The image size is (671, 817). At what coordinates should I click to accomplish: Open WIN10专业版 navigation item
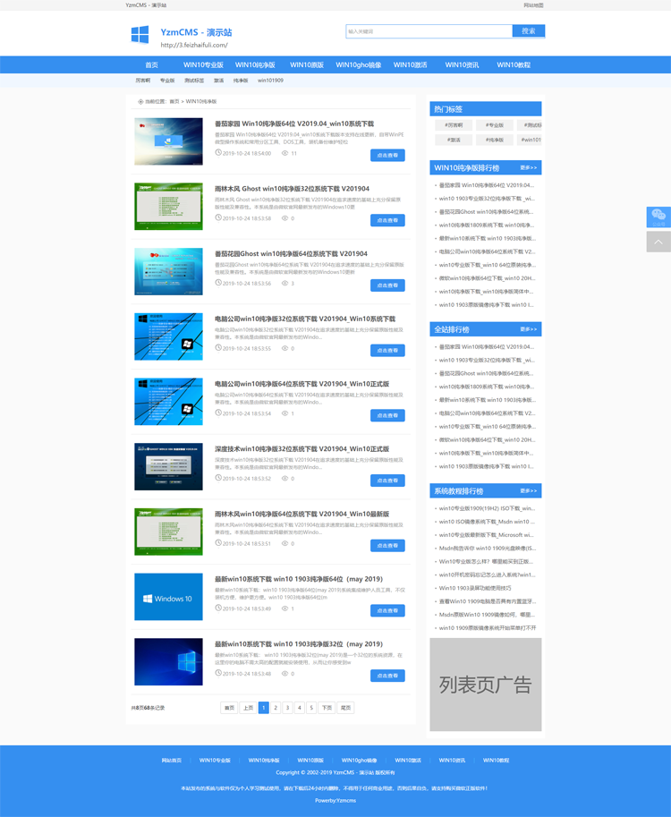[203, 64]
